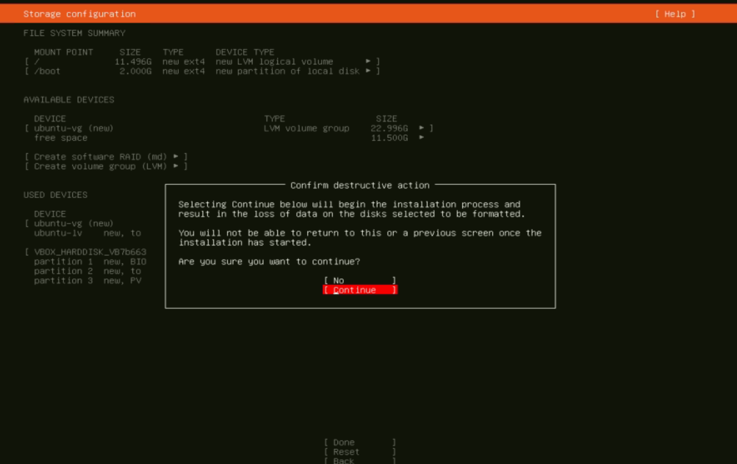The width and height of the screenshot is (737, 464).
Task: Select partition 2 of the hard disk
Action: coord(87,271)
